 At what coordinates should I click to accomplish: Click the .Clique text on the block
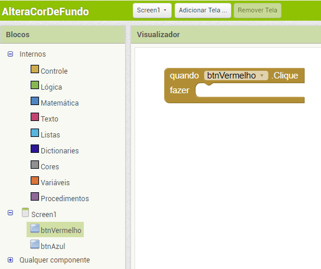(x=285, y=76)
